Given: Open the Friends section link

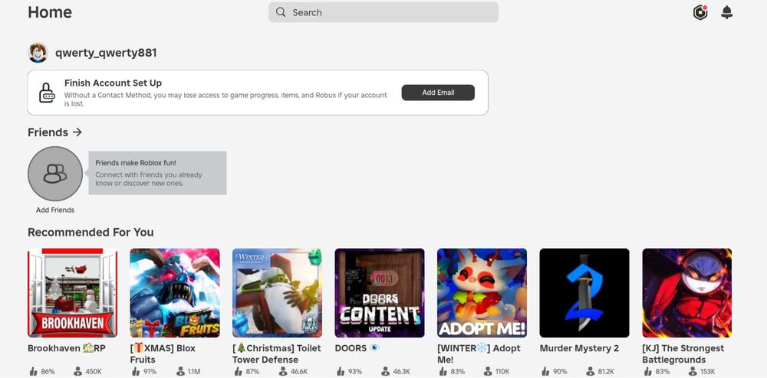Looking at the screenshot, I should (x=54, y=132).
